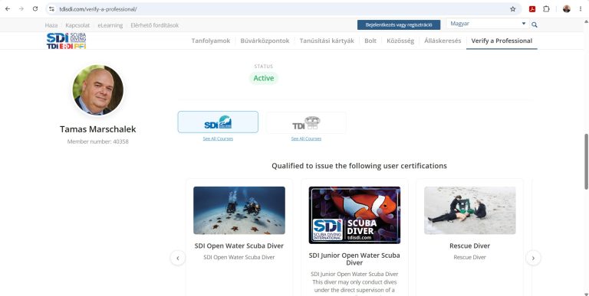Click the site search magnifier icon
Viewport: 589px width, 296px height.
(534, 24)
